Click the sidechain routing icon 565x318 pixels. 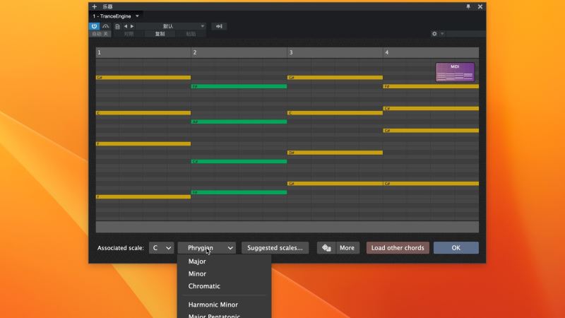(220, 26)
